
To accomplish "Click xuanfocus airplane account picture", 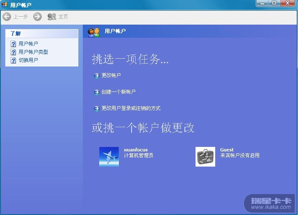I will [x=109, y=157].
